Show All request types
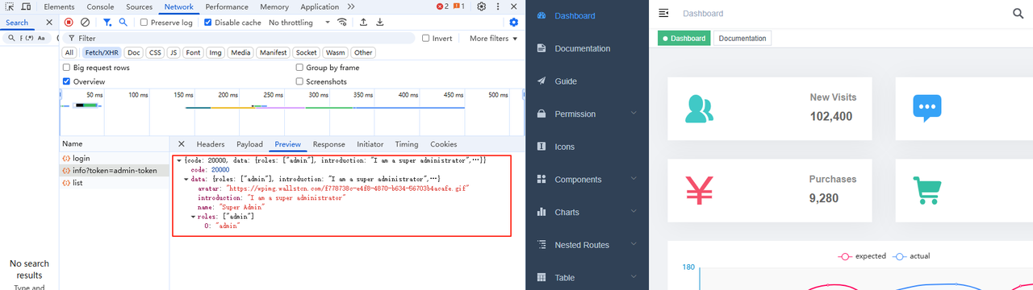The width and height of the screenshot is (1033, 290). coord(69,52)
